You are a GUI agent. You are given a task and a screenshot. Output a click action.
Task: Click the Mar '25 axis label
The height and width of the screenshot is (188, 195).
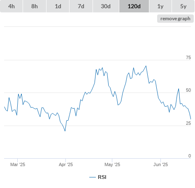pos(18,164)
